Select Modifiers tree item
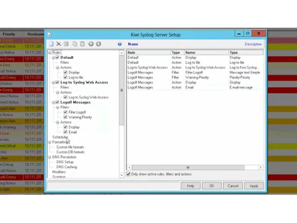This screenshot has width=297, height=223. click(59, 172)
